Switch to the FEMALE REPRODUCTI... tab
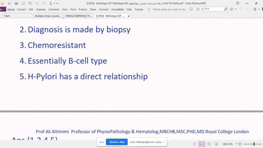 tap(78, 16)
